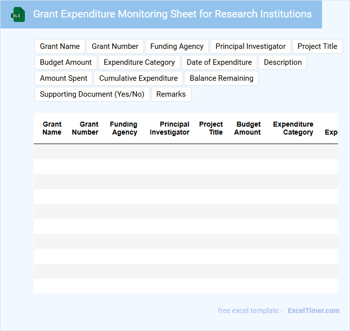Select the Budget Amount tag
This screenshot has height=331, width=350.
point(66,62)
